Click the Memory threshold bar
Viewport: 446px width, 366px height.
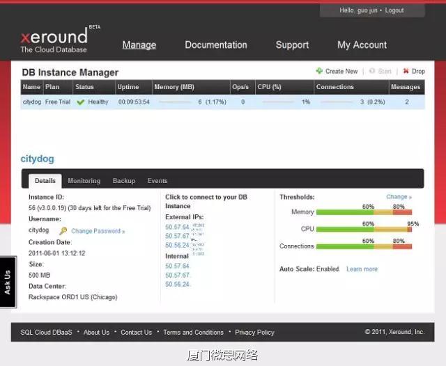pyautogui.click(x=364, y=212)
